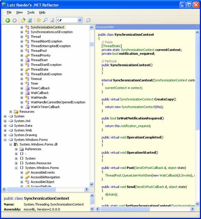
Task: Select System.Web assembly in the tree
Action: (23, 130)
